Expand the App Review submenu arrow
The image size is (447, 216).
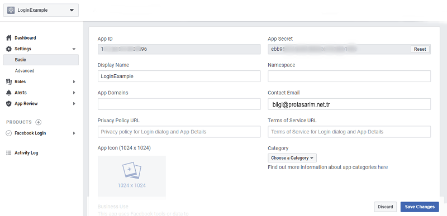pos(74,104)
